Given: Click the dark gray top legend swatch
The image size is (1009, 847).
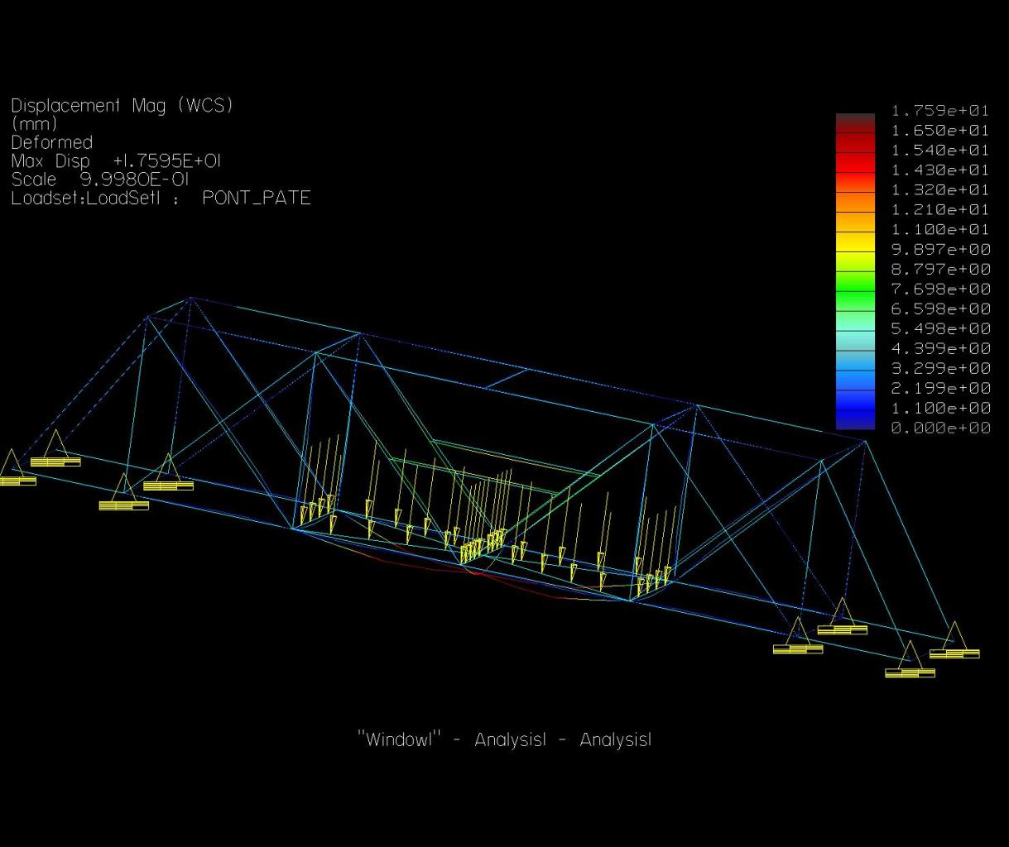Looking at the screenshot, I should [855, 122].
